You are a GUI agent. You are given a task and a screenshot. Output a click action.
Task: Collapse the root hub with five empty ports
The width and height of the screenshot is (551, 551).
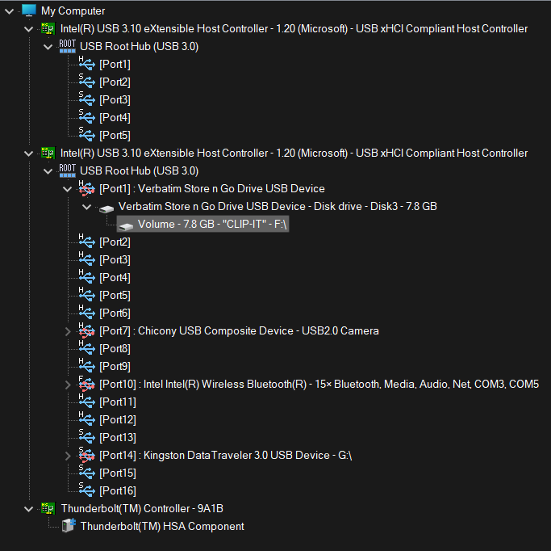48,47
